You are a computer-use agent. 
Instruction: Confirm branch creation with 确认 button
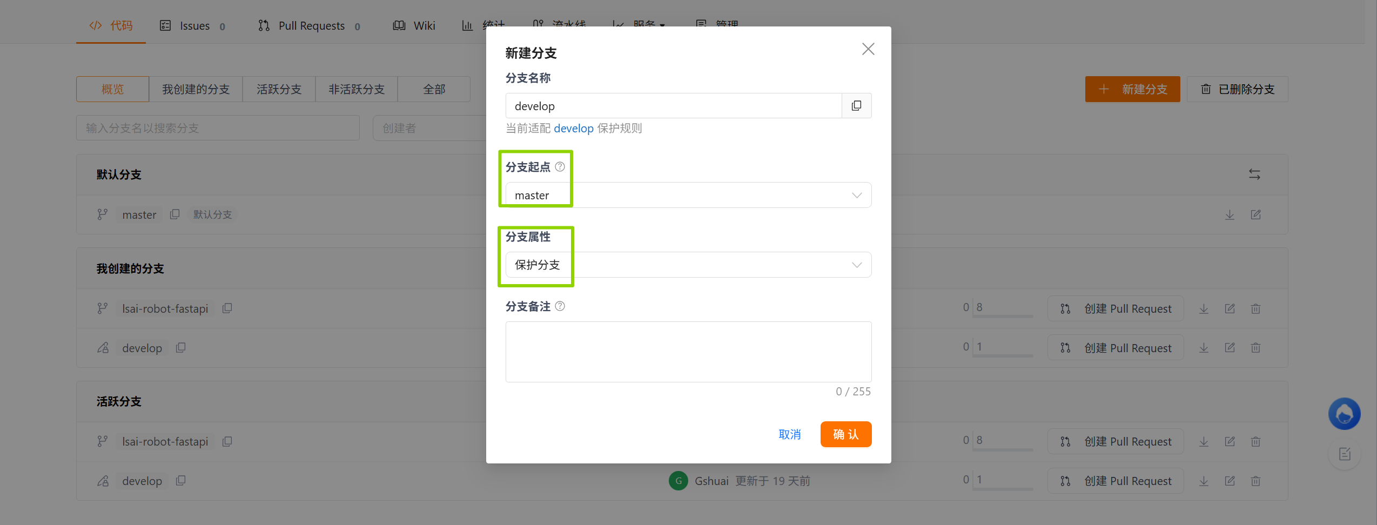click(x=845, y=434)
